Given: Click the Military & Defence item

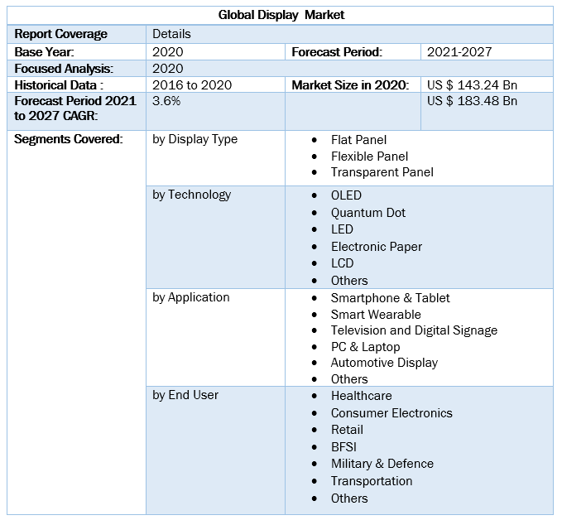Looking at the screenshot, I should click(x=382, y=464).
